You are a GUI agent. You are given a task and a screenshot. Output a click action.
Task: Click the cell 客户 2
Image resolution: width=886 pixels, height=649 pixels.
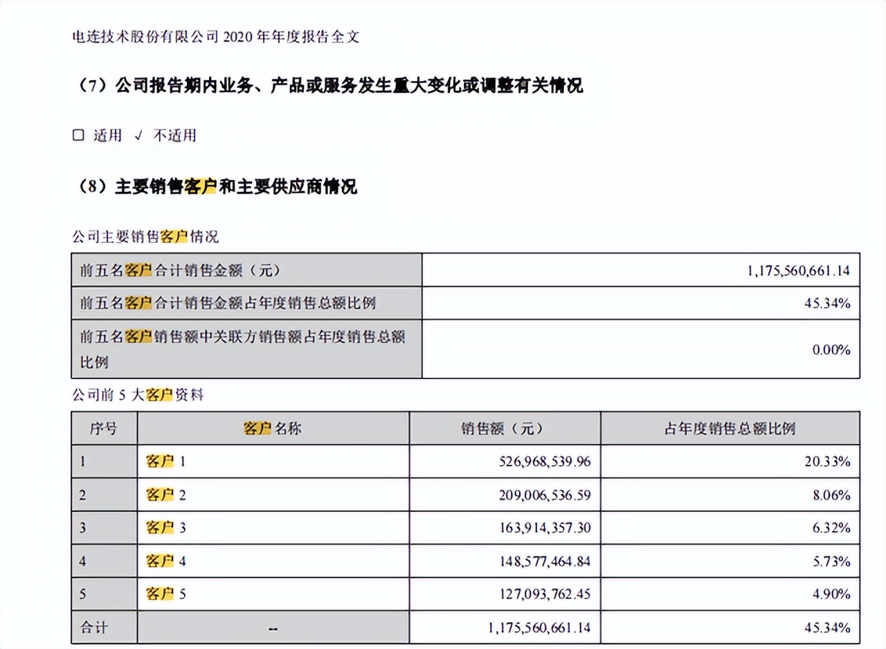click(x=273, y=495)
